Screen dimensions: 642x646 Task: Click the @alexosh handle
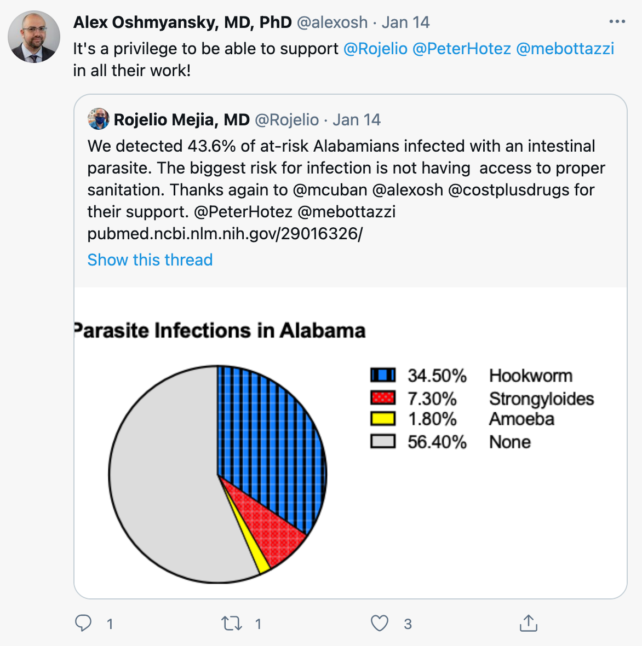pyautogui.click(x=332, y=22)
